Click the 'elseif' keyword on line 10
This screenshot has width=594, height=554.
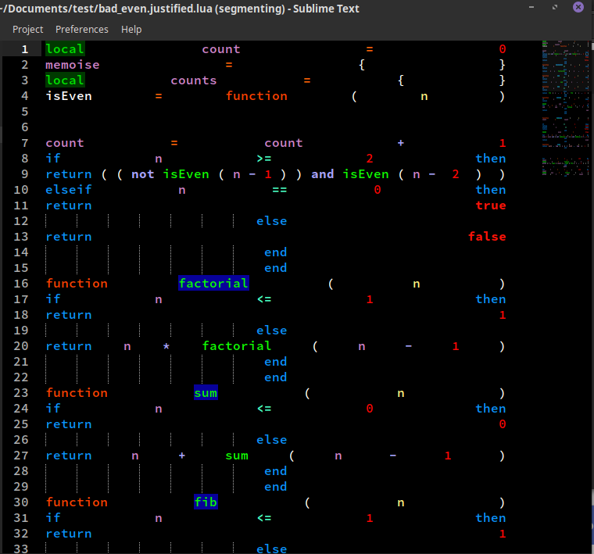coord(69,190)
